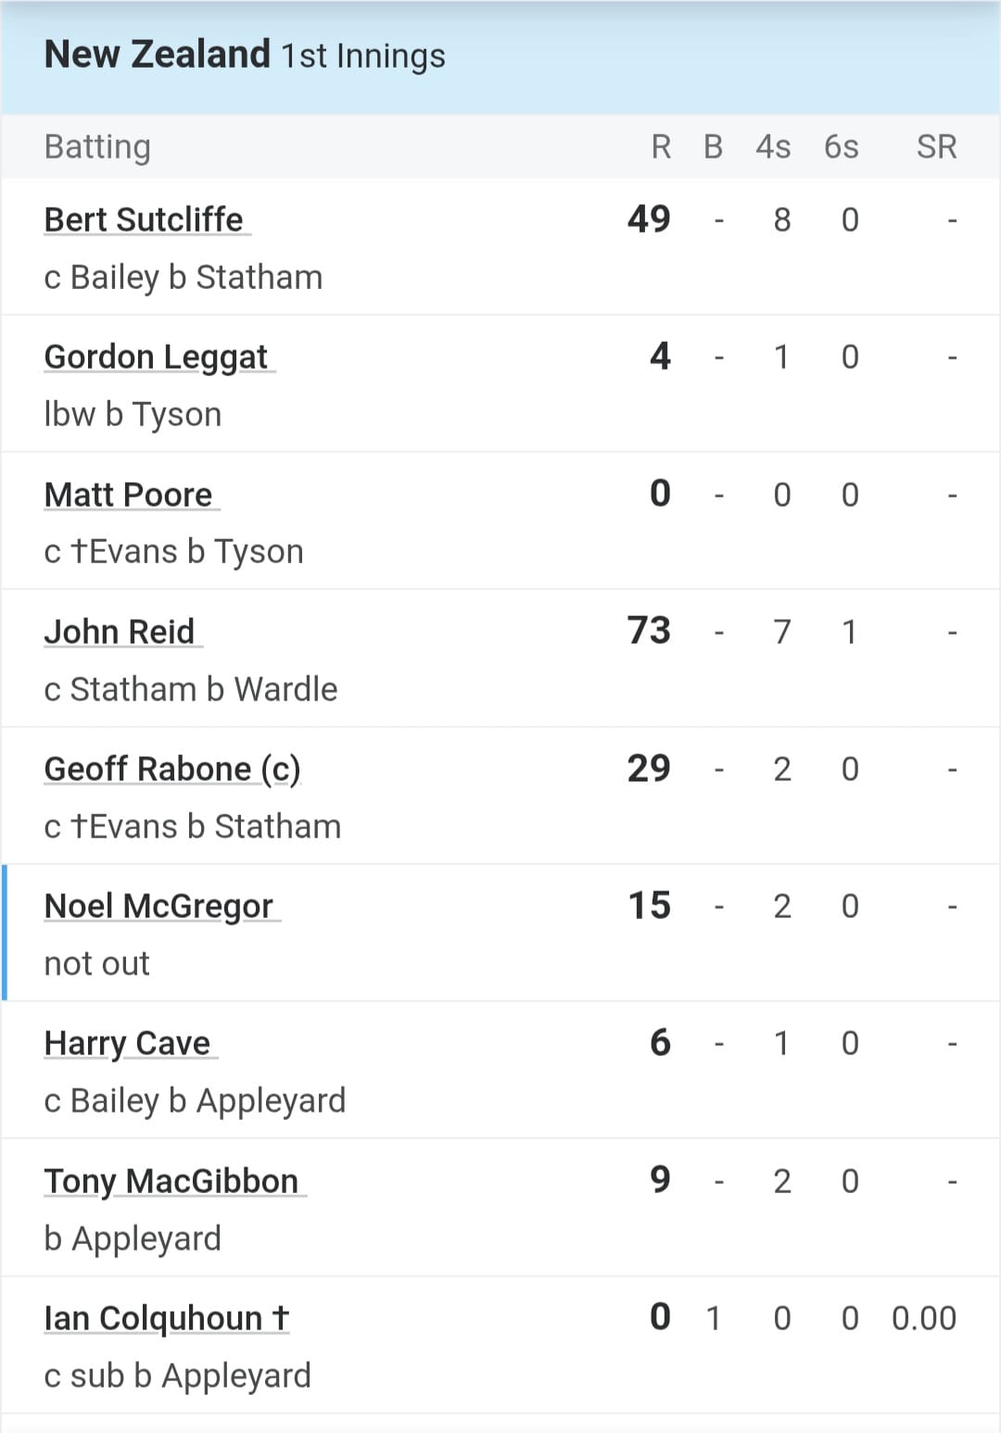Image resolution: width=1001 pixels, height=1433 pixels.
Task: Open Noel McGregor's profile link
Action: pyautogui.click(x=158, y=906)
